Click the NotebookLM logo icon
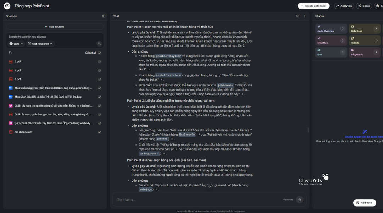383x213 pixels. click(7, 6)
